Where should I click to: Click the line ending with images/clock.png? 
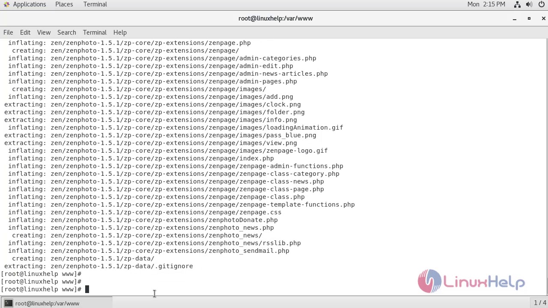tap(152, 104)
